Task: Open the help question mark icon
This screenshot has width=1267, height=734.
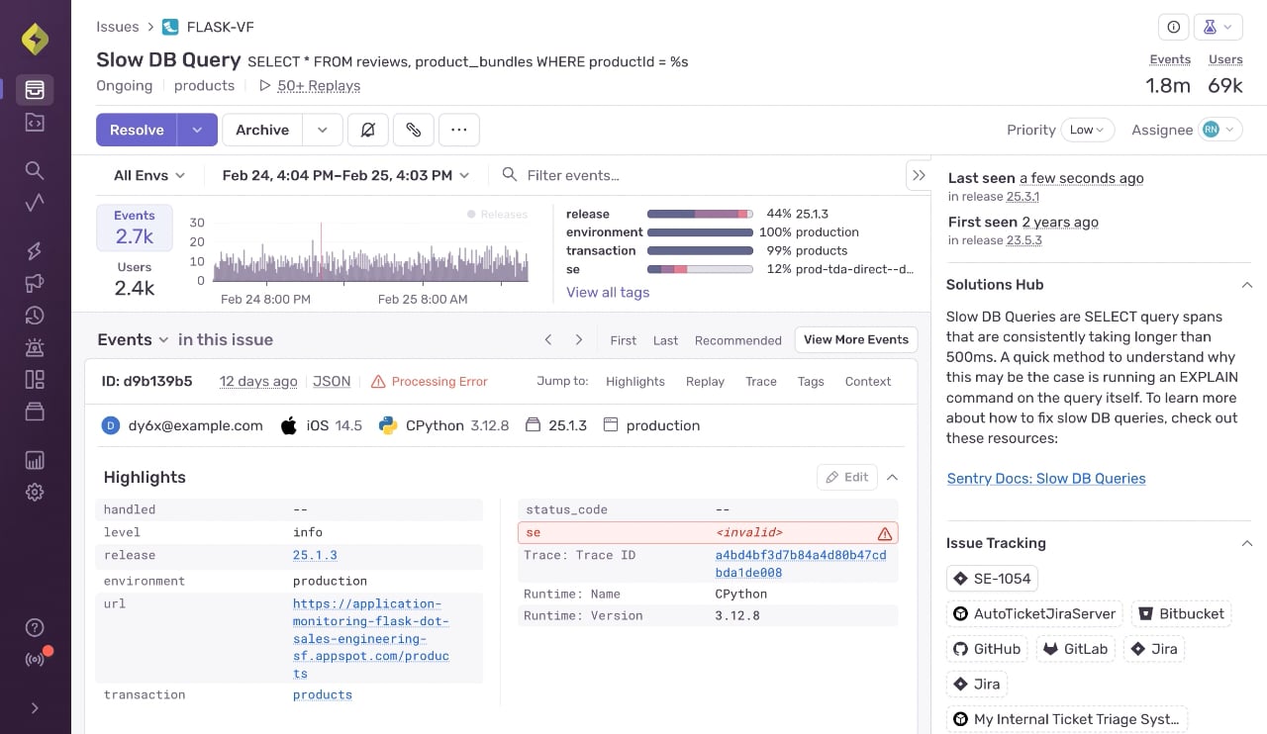Action: pos(35,628)
